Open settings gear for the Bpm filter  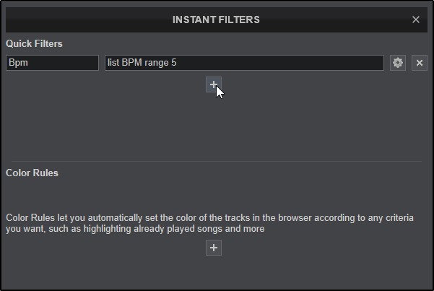pos(397,64)
